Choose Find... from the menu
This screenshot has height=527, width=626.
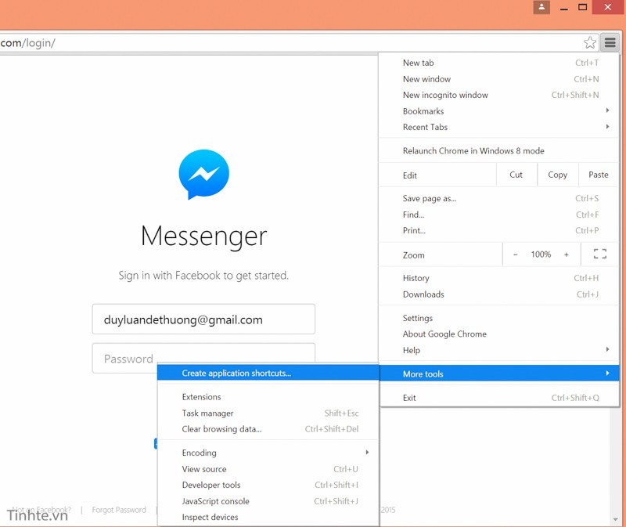point(499,215)
